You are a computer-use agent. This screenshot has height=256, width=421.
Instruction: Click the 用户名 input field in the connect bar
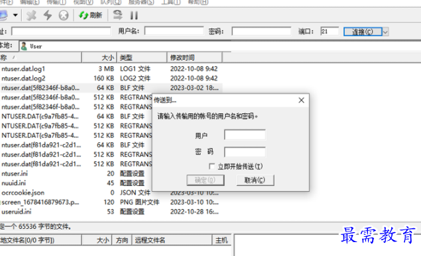click(x=174, y=31)
